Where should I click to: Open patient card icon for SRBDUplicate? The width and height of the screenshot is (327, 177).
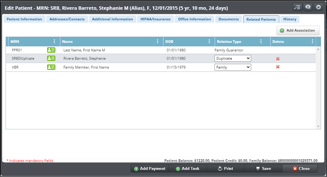pyautogui.click(x=51, y=59)
